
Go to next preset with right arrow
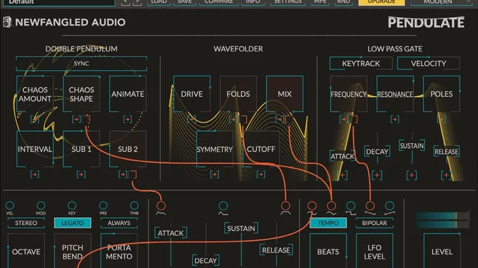point(137,2)
